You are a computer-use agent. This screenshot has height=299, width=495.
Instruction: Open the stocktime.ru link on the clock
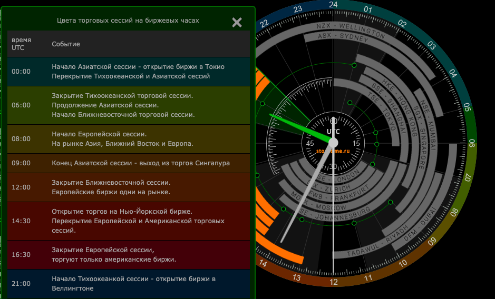pos(333,151)
